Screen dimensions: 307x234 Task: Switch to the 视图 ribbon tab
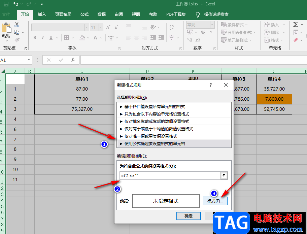click(136, 14)
